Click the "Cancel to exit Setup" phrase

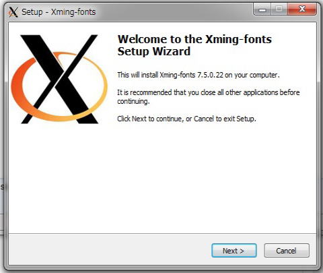pos(225,119)
